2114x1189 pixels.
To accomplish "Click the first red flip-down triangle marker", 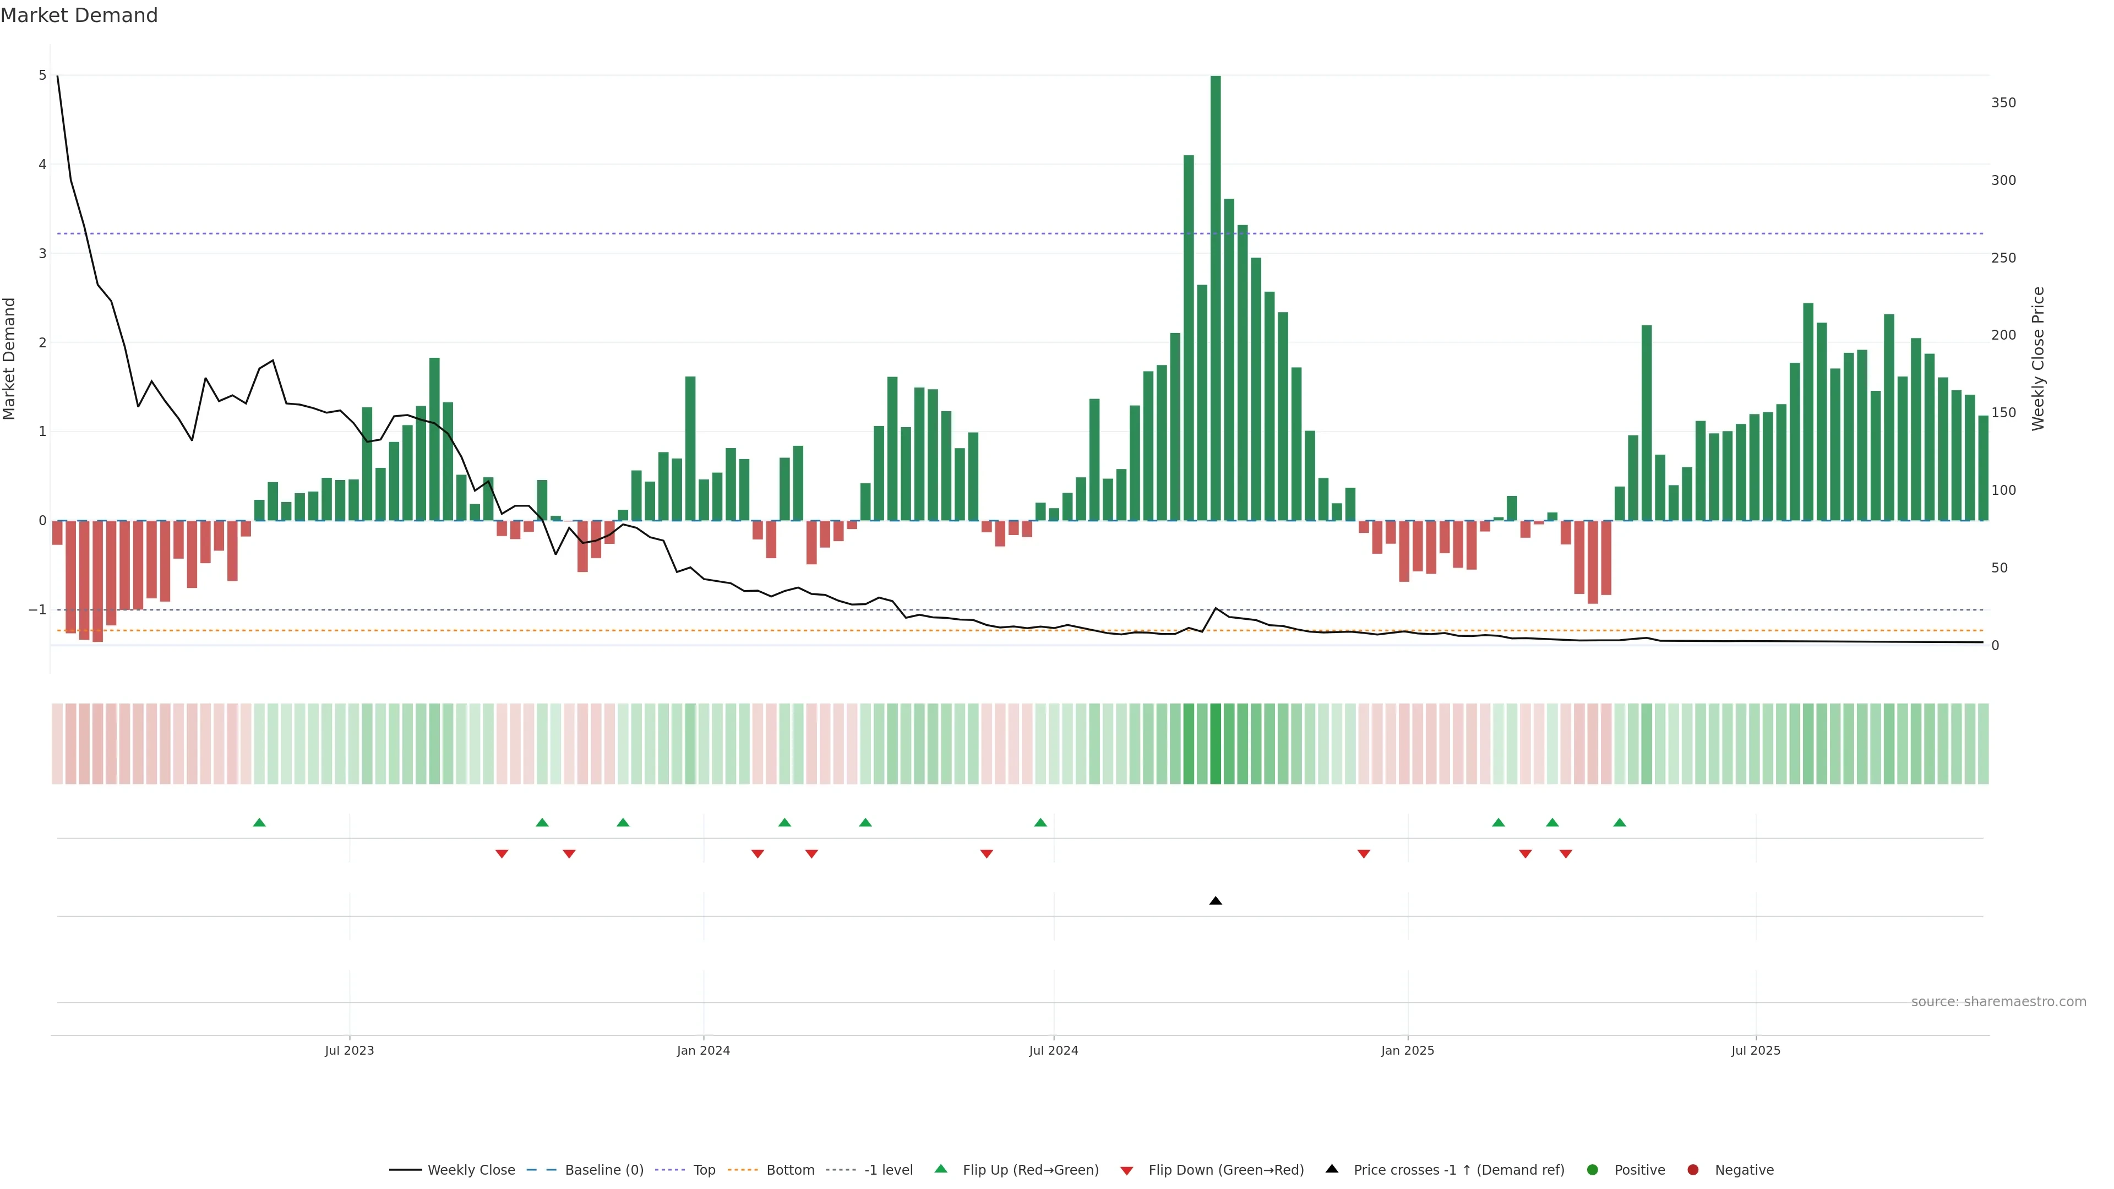I will coord(502,854).
